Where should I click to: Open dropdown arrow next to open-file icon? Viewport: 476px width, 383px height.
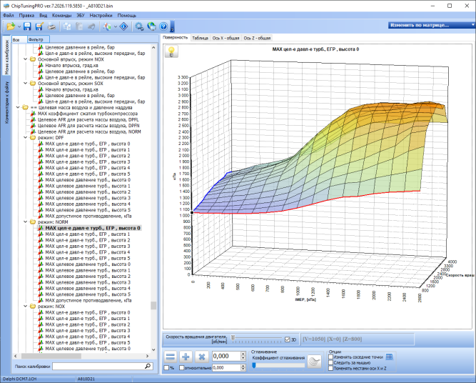pos(19,26)
